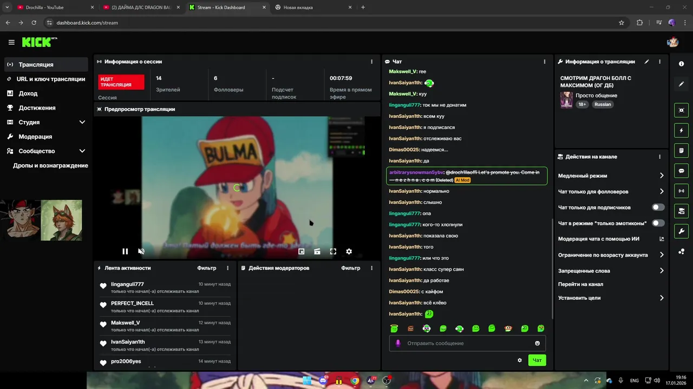Screen dimensions: 693x389
Task: Open Модерация in left sidebar
Action: tap(46, 137)
